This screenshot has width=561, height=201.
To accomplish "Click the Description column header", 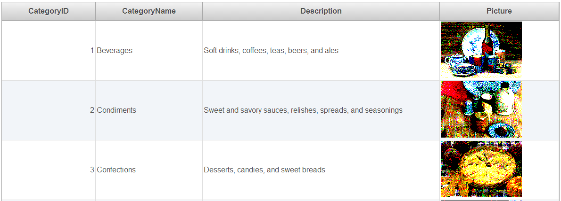I will (x=321, y=11).
